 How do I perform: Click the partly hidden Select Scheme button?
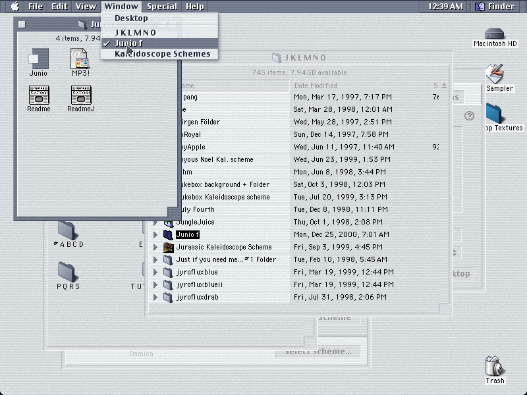click(318, 352)
